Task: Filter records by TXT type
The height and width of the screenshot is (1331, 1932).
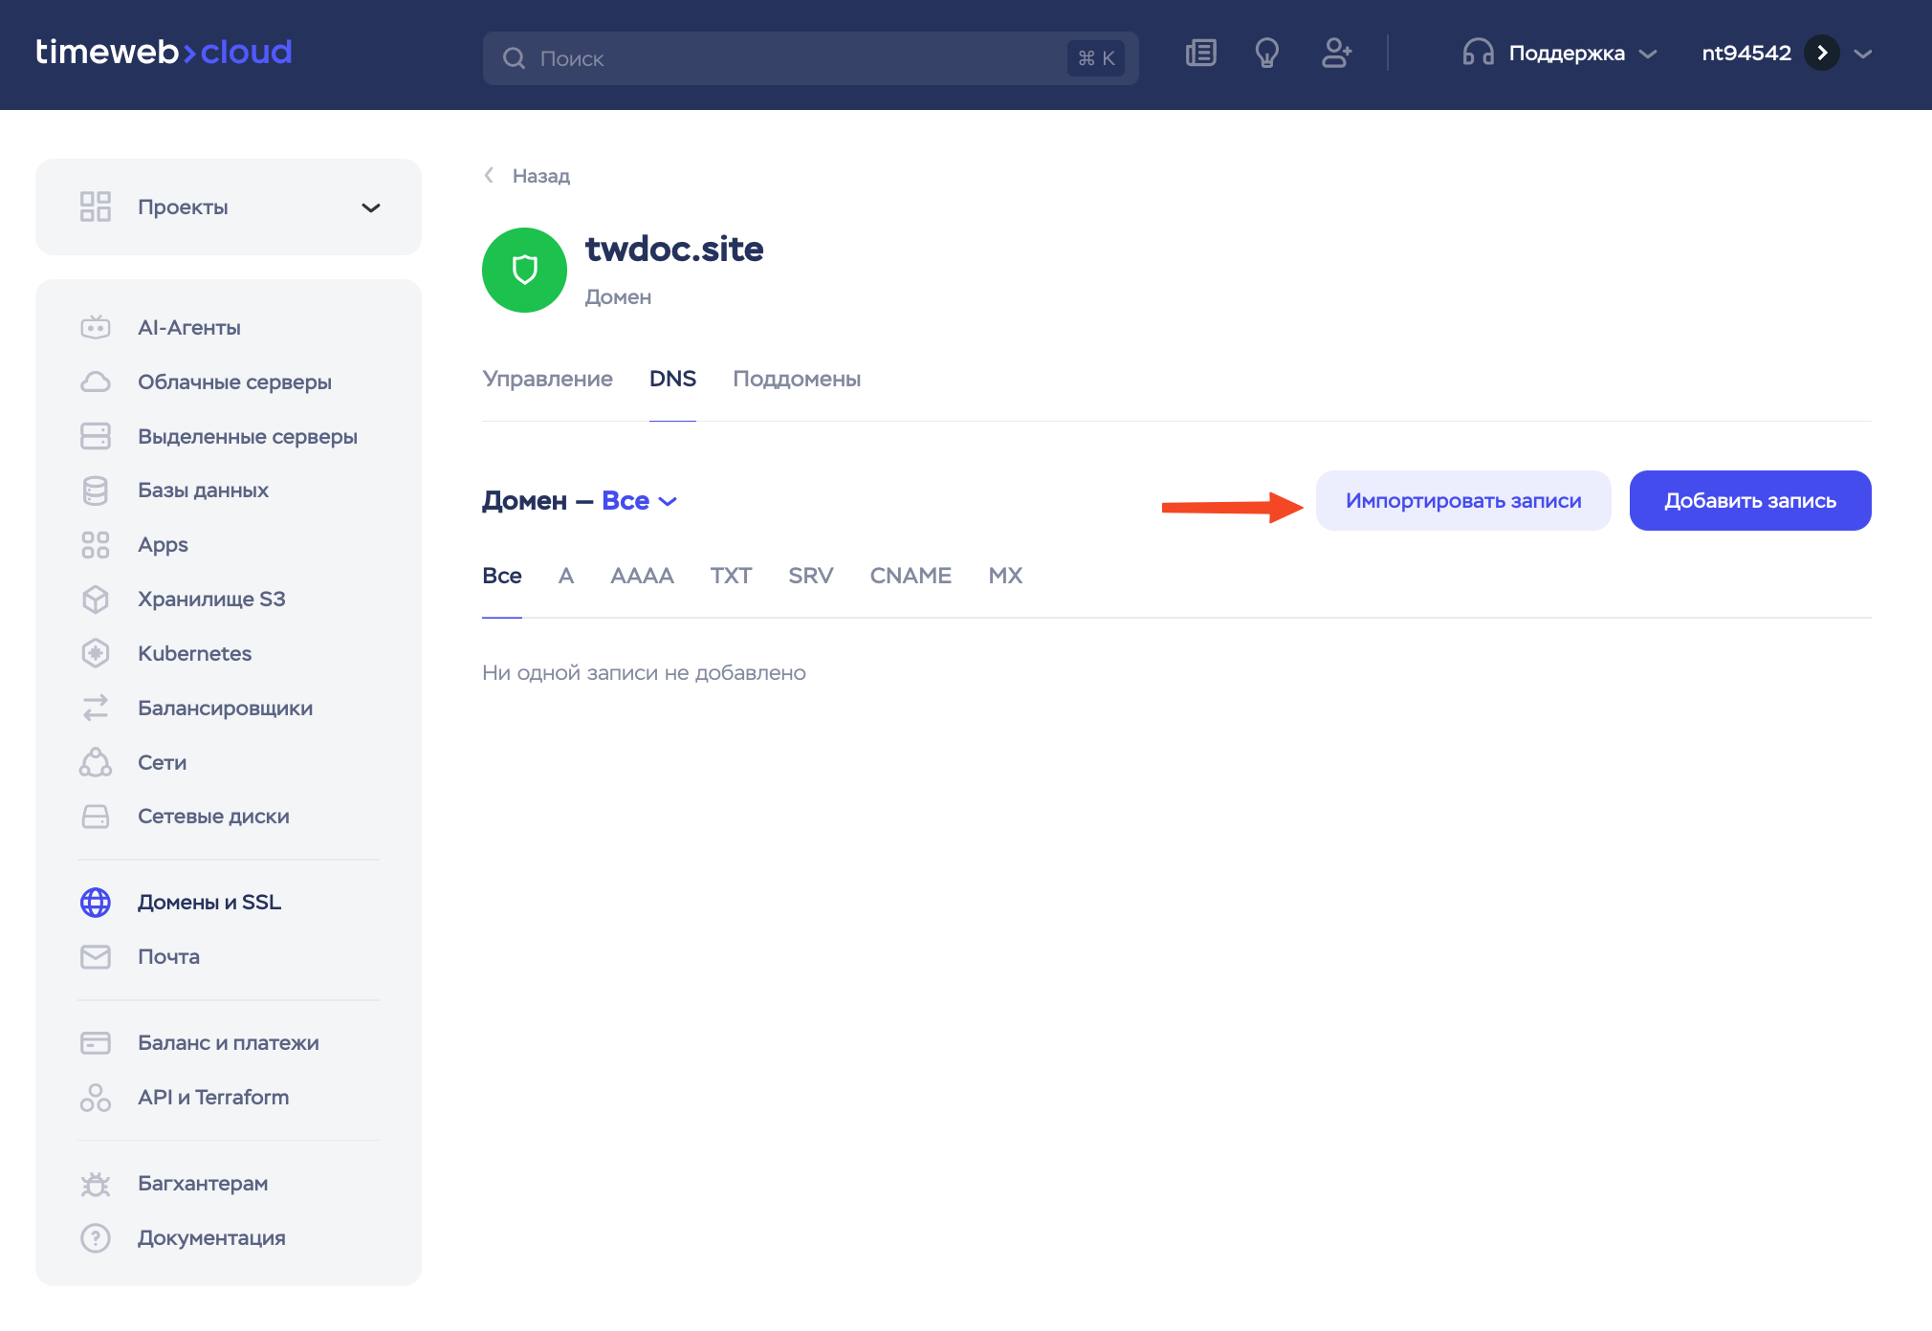Action: (731, 576)
